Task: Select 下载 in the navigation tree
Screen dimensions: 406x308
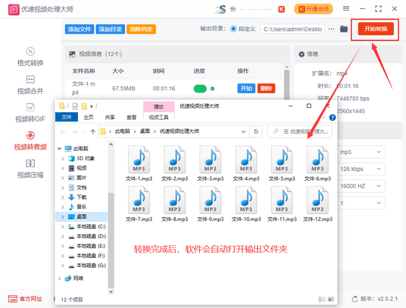Action: (81, 197)
